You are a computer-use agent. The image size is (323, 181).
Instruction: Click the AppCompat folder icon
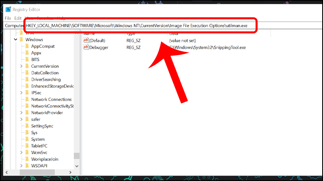tap(27, 46)
